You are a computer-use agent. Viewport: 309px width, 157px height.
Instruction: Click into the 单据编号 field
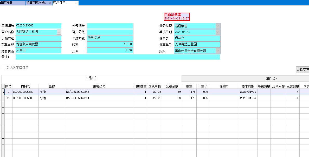point(38,26)
